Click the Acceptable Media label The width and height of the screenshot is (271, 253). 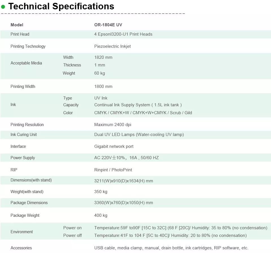tap(26, 63)
